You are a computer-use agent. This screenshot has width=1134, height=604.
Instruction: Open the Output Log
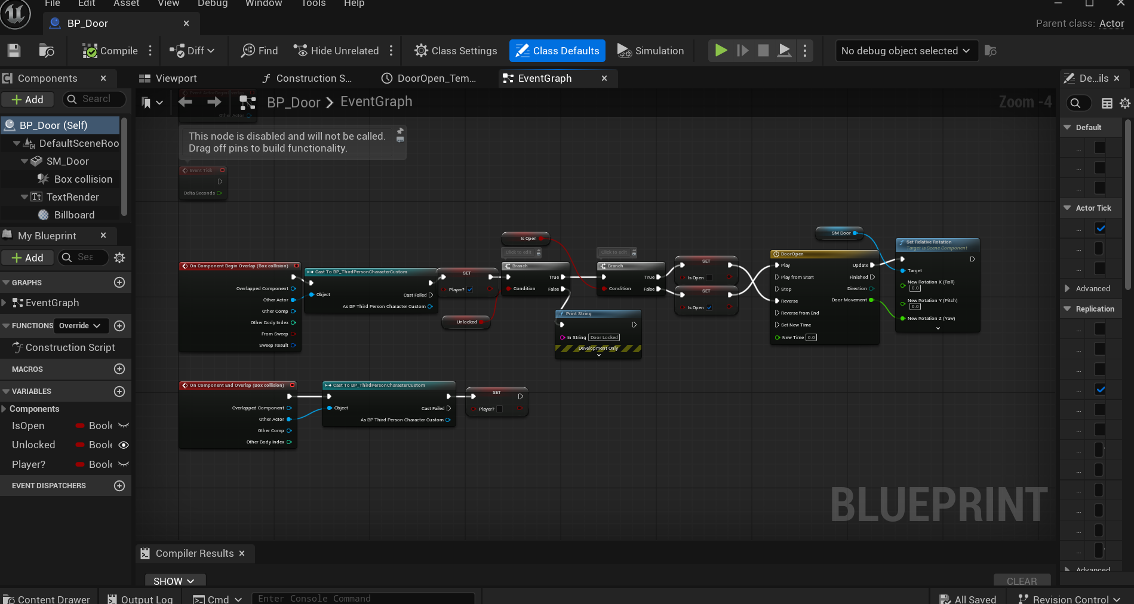coord(140,599)
